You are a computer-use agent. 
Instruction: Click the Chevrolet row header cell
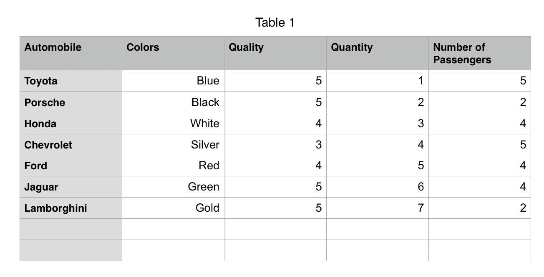click(71, 145)
